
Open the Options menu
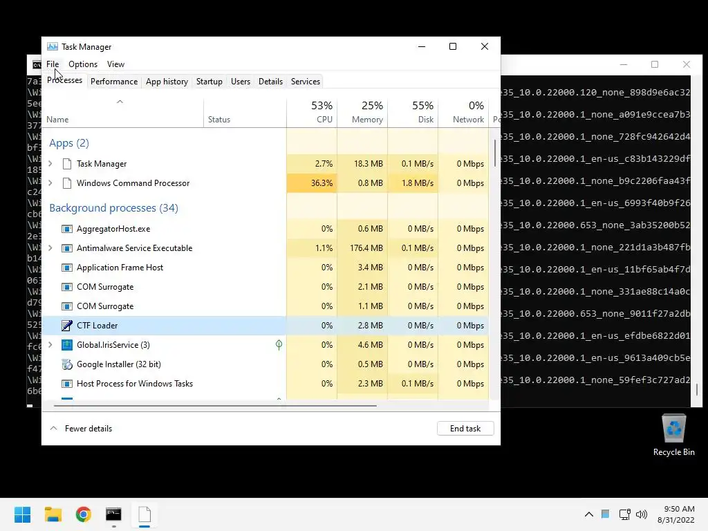83,64
